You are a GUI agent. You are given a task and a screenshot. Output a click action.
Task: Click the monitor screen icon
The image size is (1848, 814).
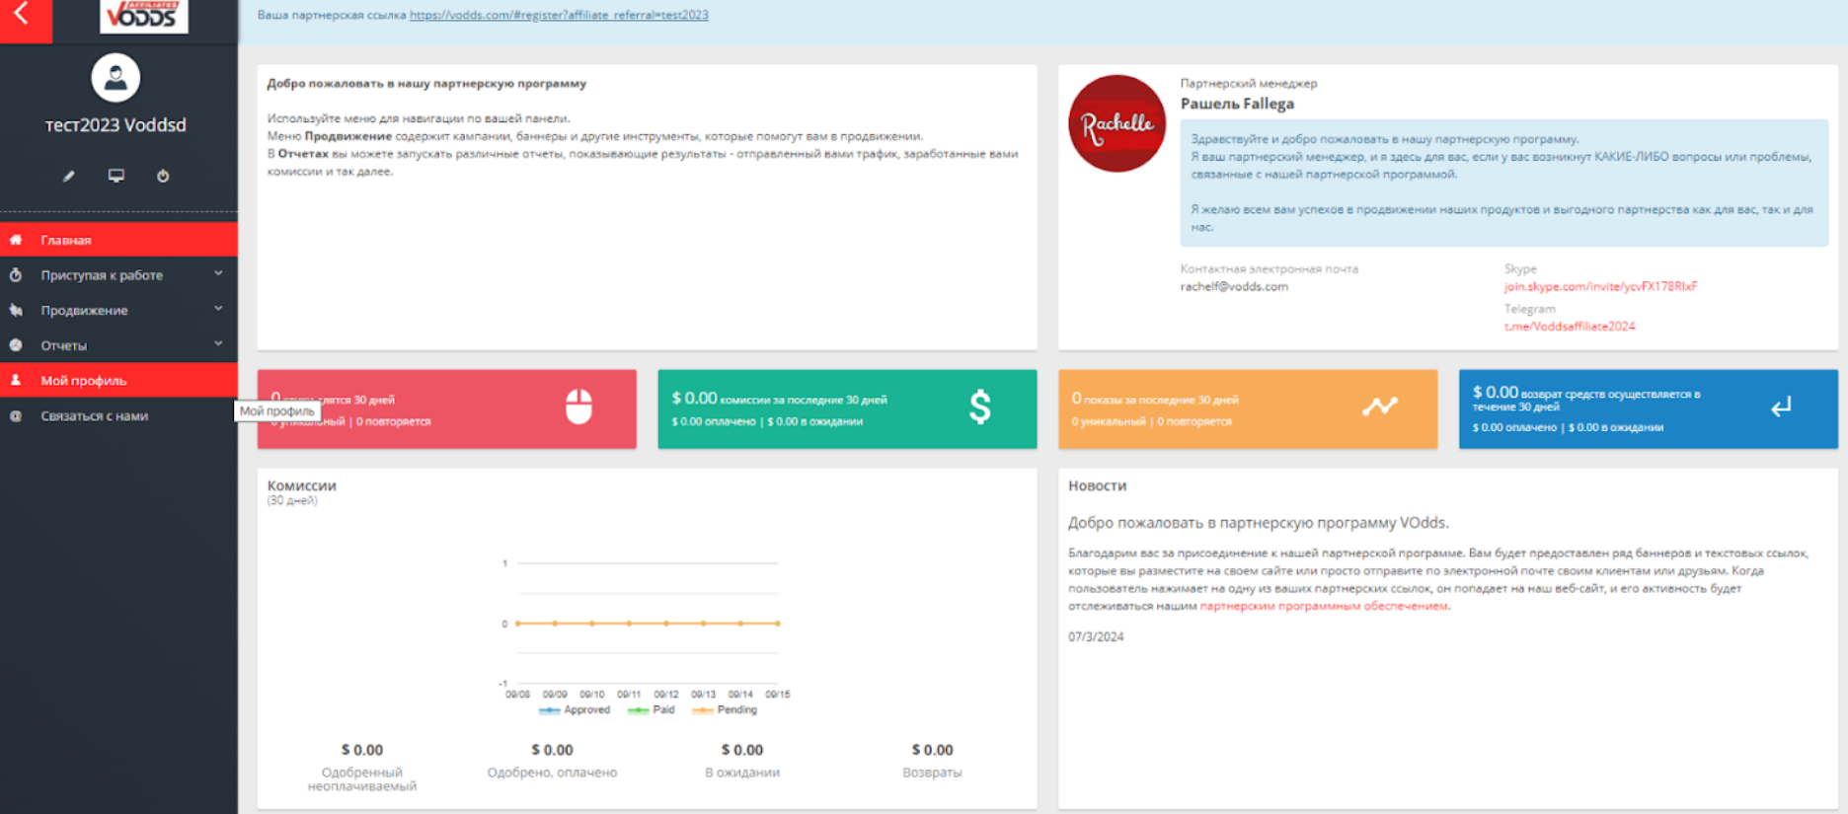[116, 176]
